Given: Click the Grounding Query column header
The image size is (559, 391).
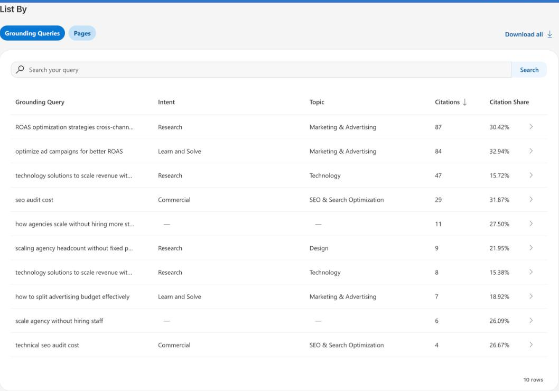Looking at the screenshot, I should tap(40, 102).
